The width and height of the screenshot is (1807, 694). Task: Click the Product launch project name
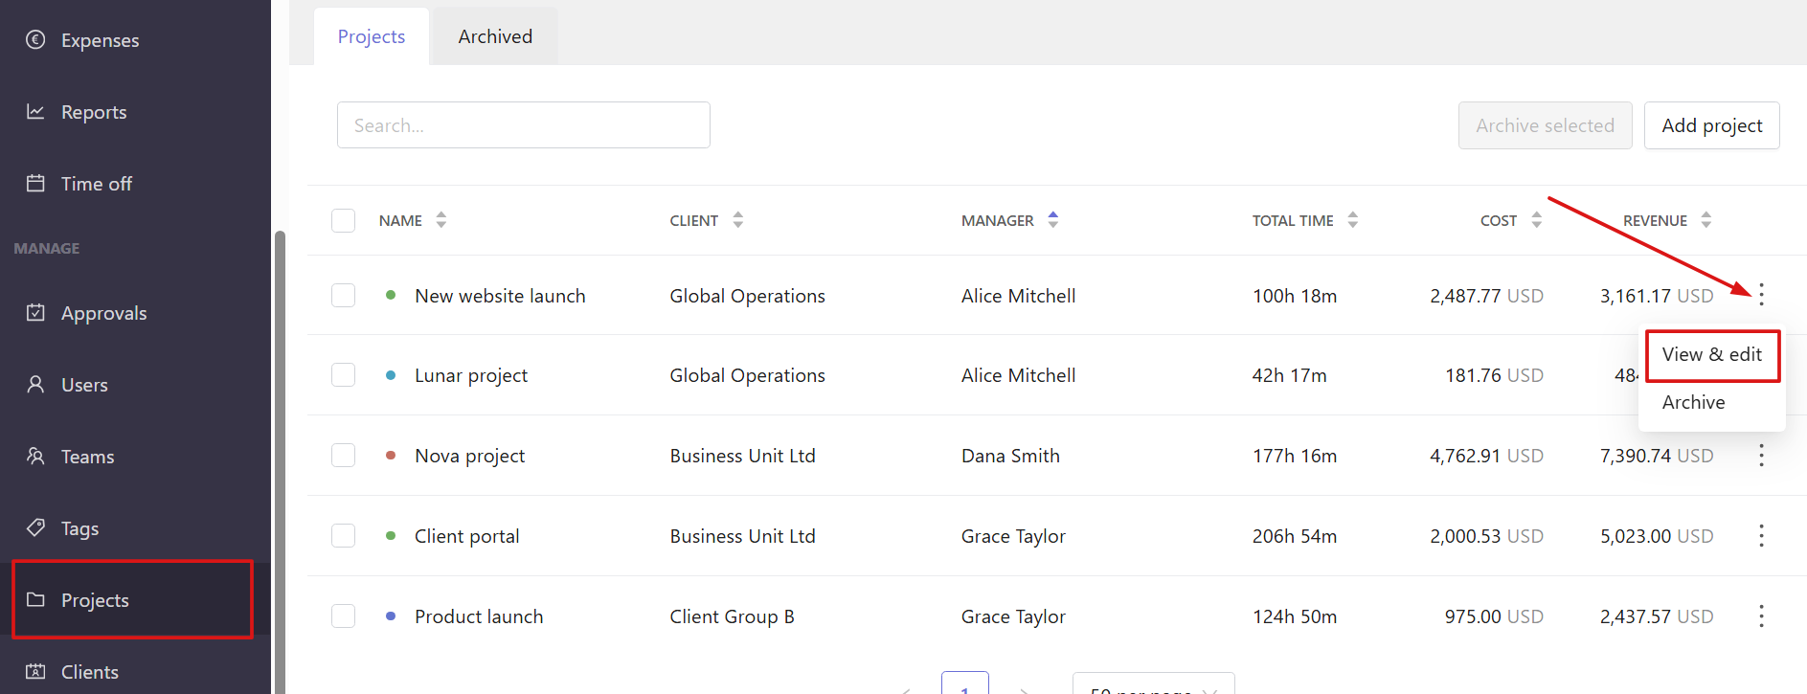point(479,616)
